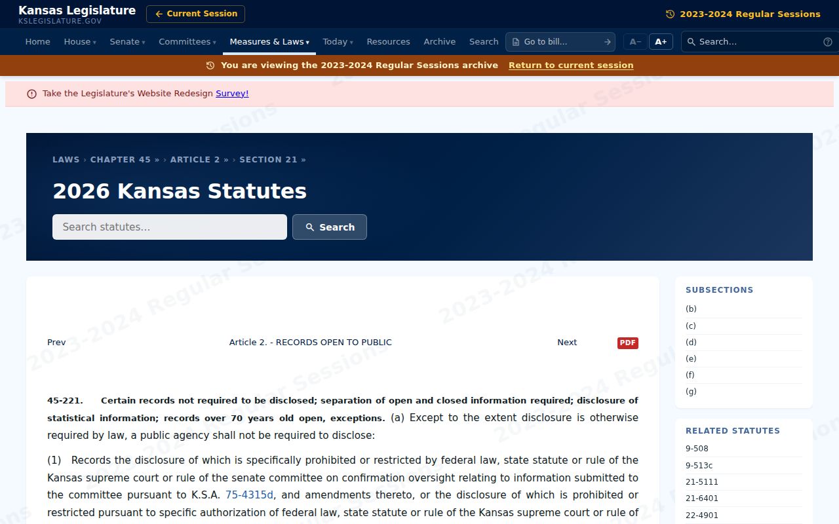Open the Committees dropdown menu
The image size is (839, 524).
point(187,42)
